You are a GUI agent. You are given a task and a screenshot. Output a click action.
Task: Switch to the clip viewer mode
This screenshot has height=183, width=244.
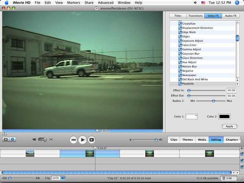point(6,139)
